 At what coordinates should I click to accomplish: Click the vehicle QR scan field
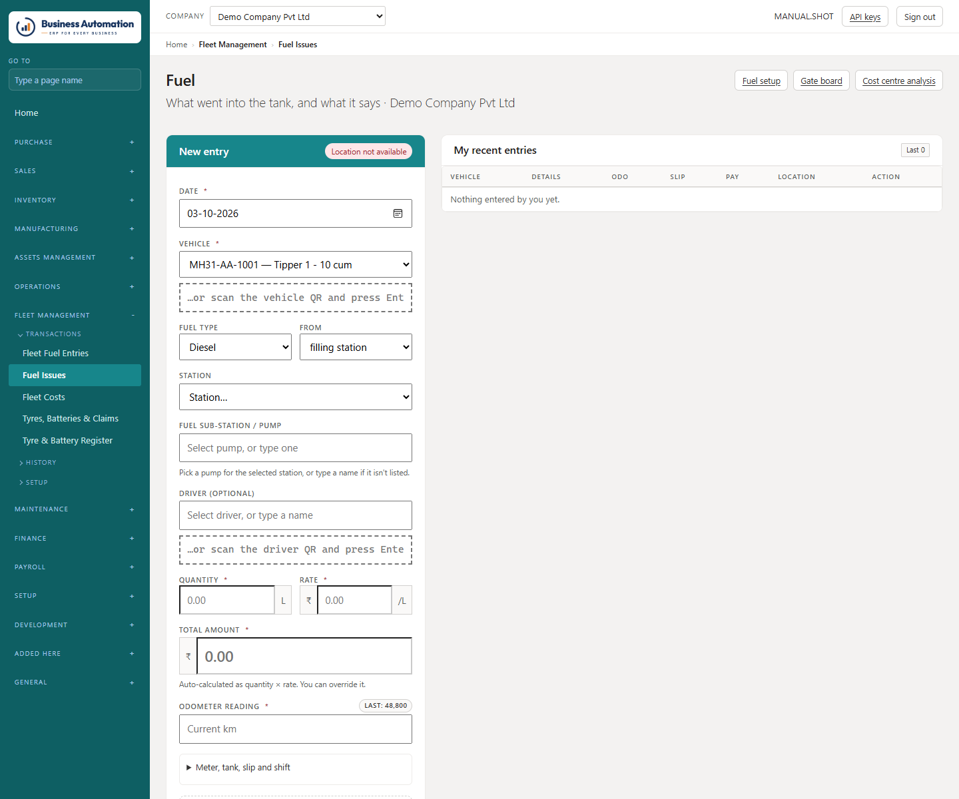click(296, 298)
